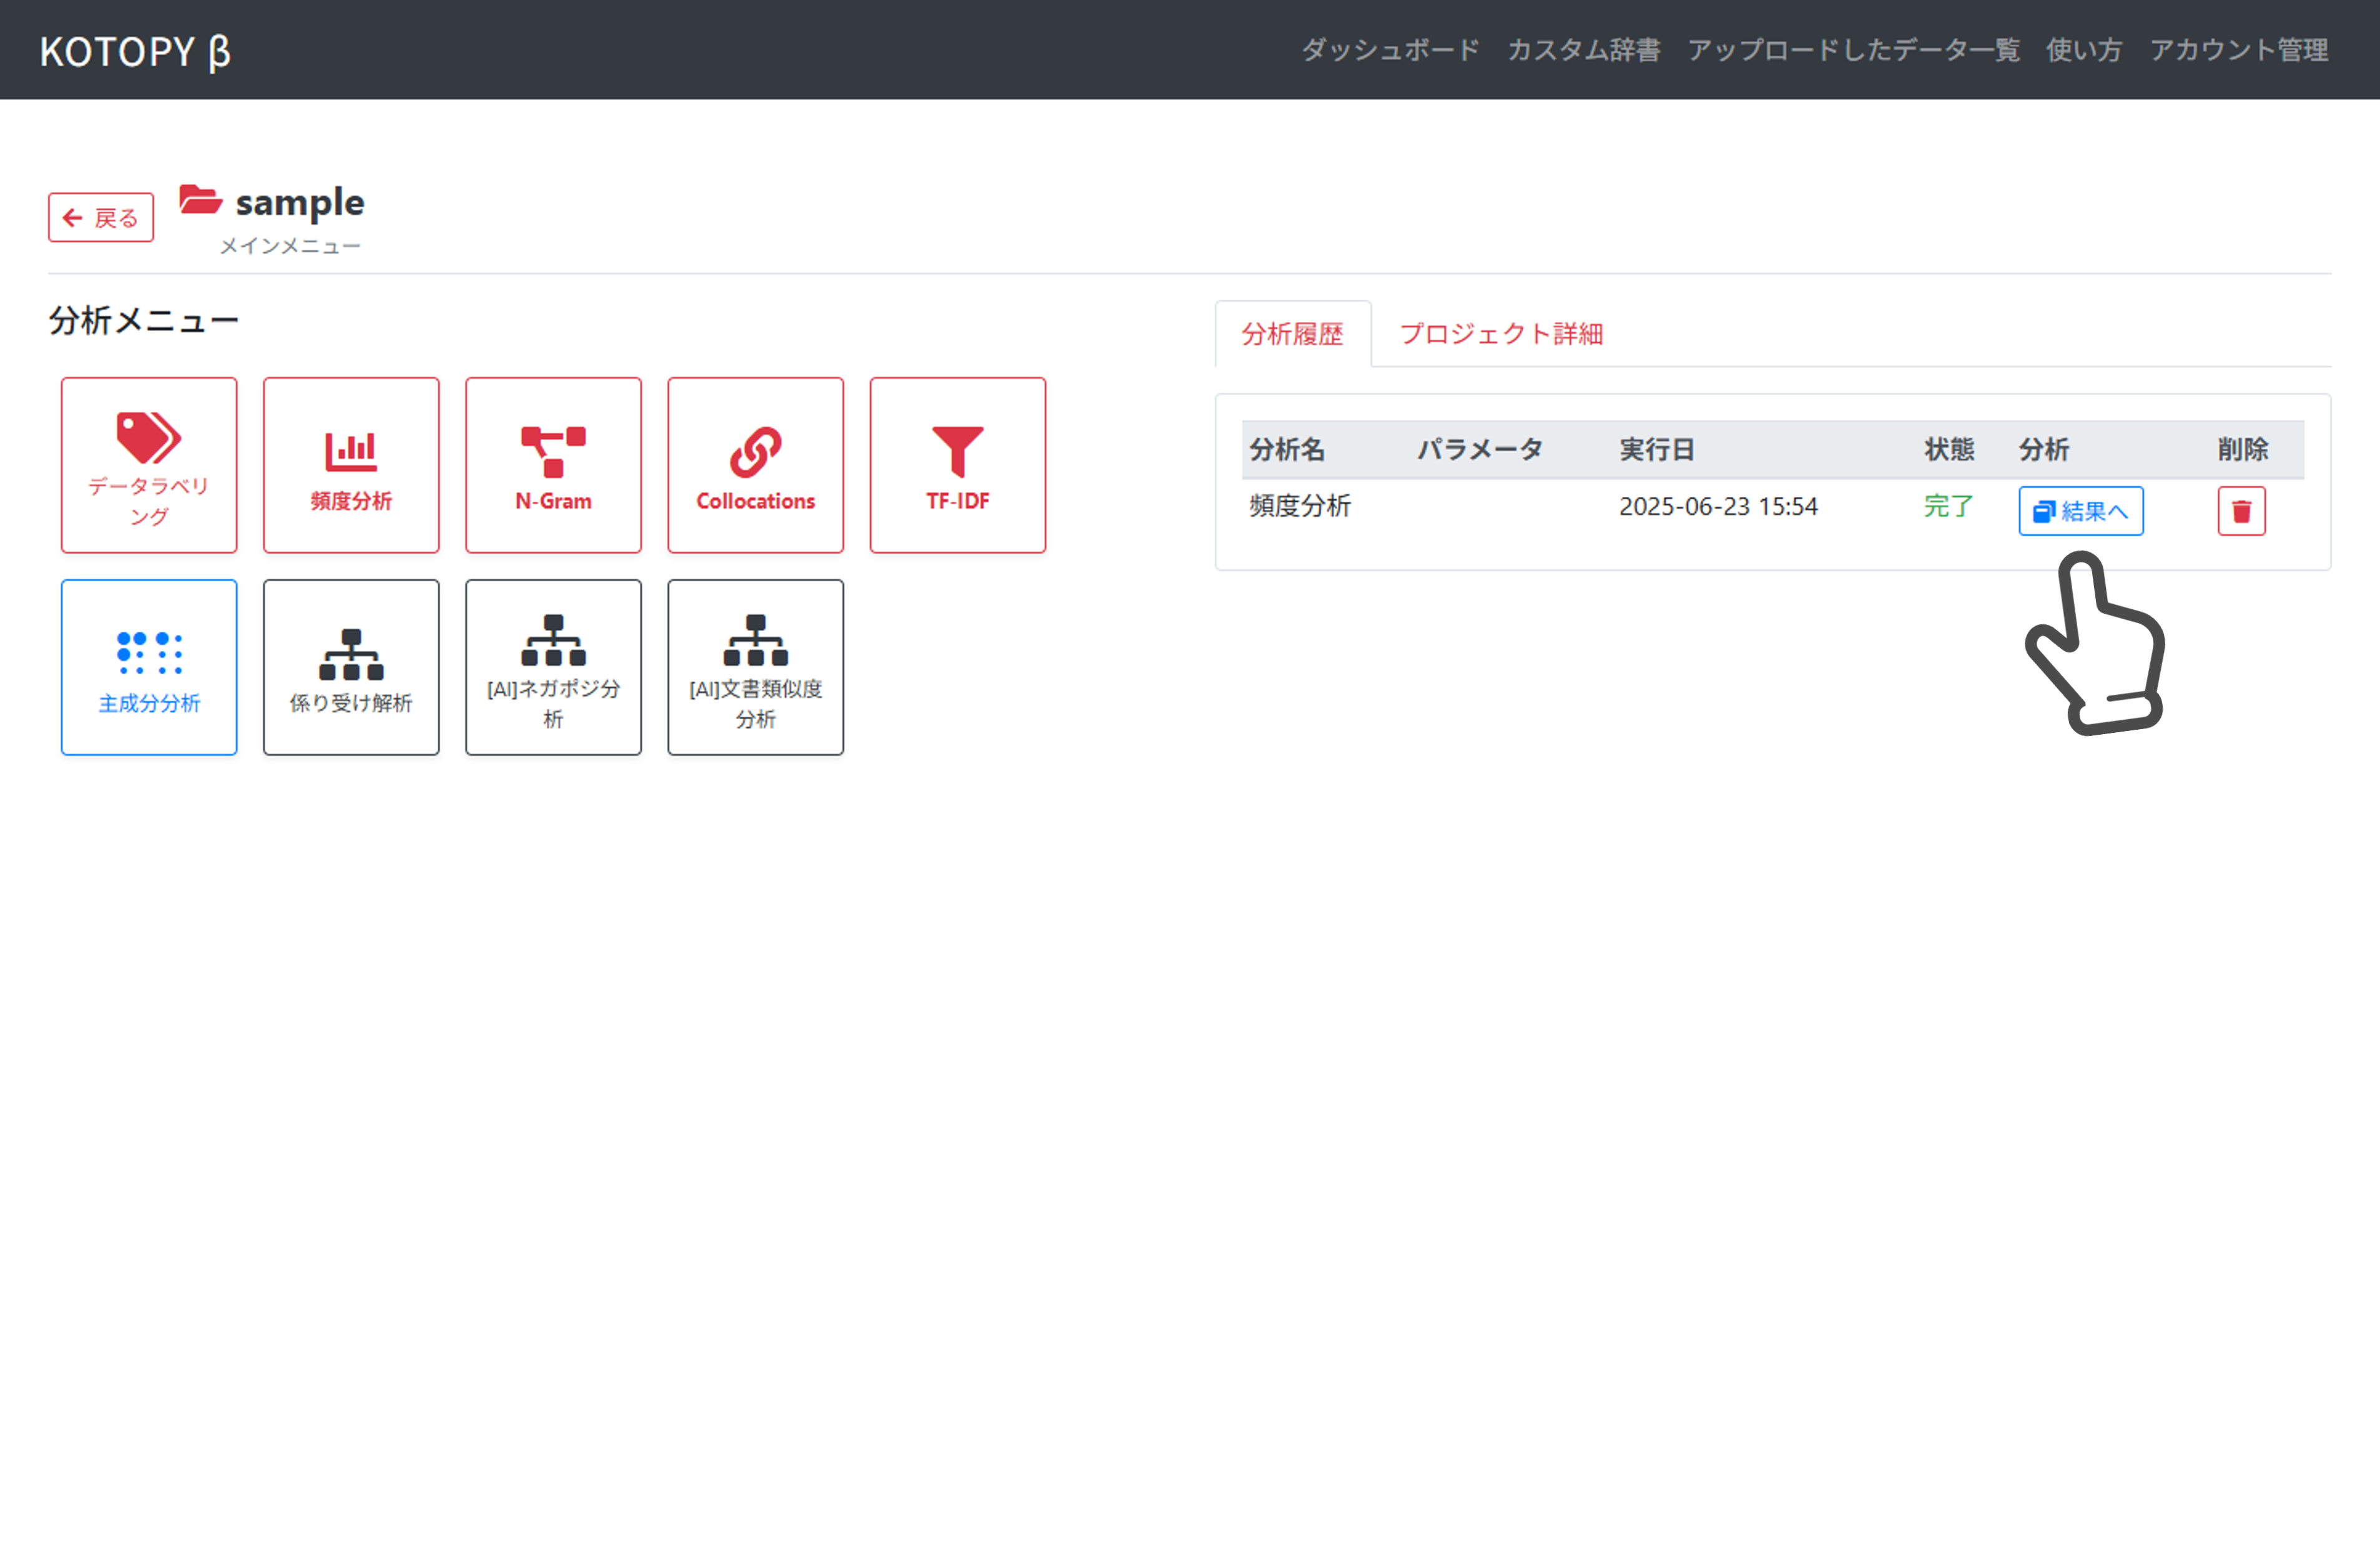The image size is (2380, 1545).
Task: Open the データラベリング tag icon tile
Action: pyautogui.click(x=149, y=465)
